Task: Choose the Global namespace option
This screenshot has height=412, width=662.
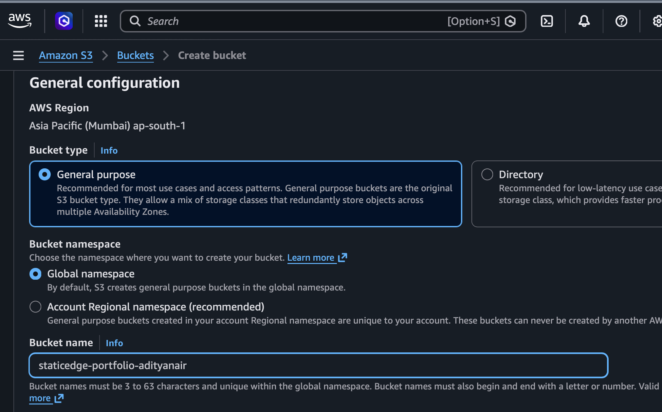Action: pyautogui.click(x=35, y=274)
